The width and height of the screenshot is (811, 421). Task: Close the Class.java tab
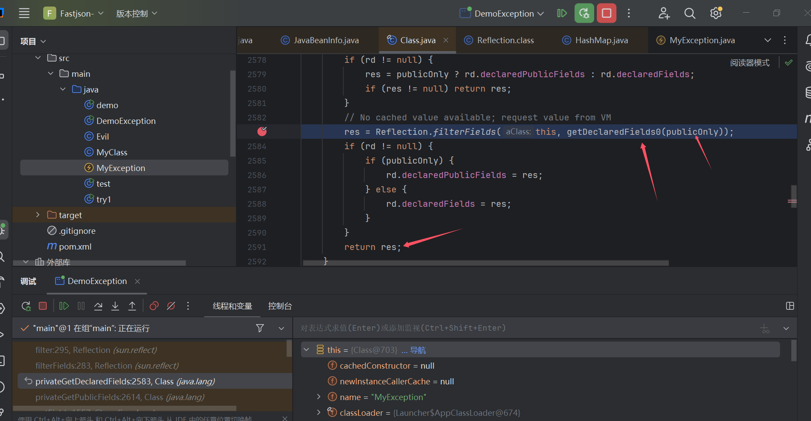pyautogui.click(x=446, y=40)
